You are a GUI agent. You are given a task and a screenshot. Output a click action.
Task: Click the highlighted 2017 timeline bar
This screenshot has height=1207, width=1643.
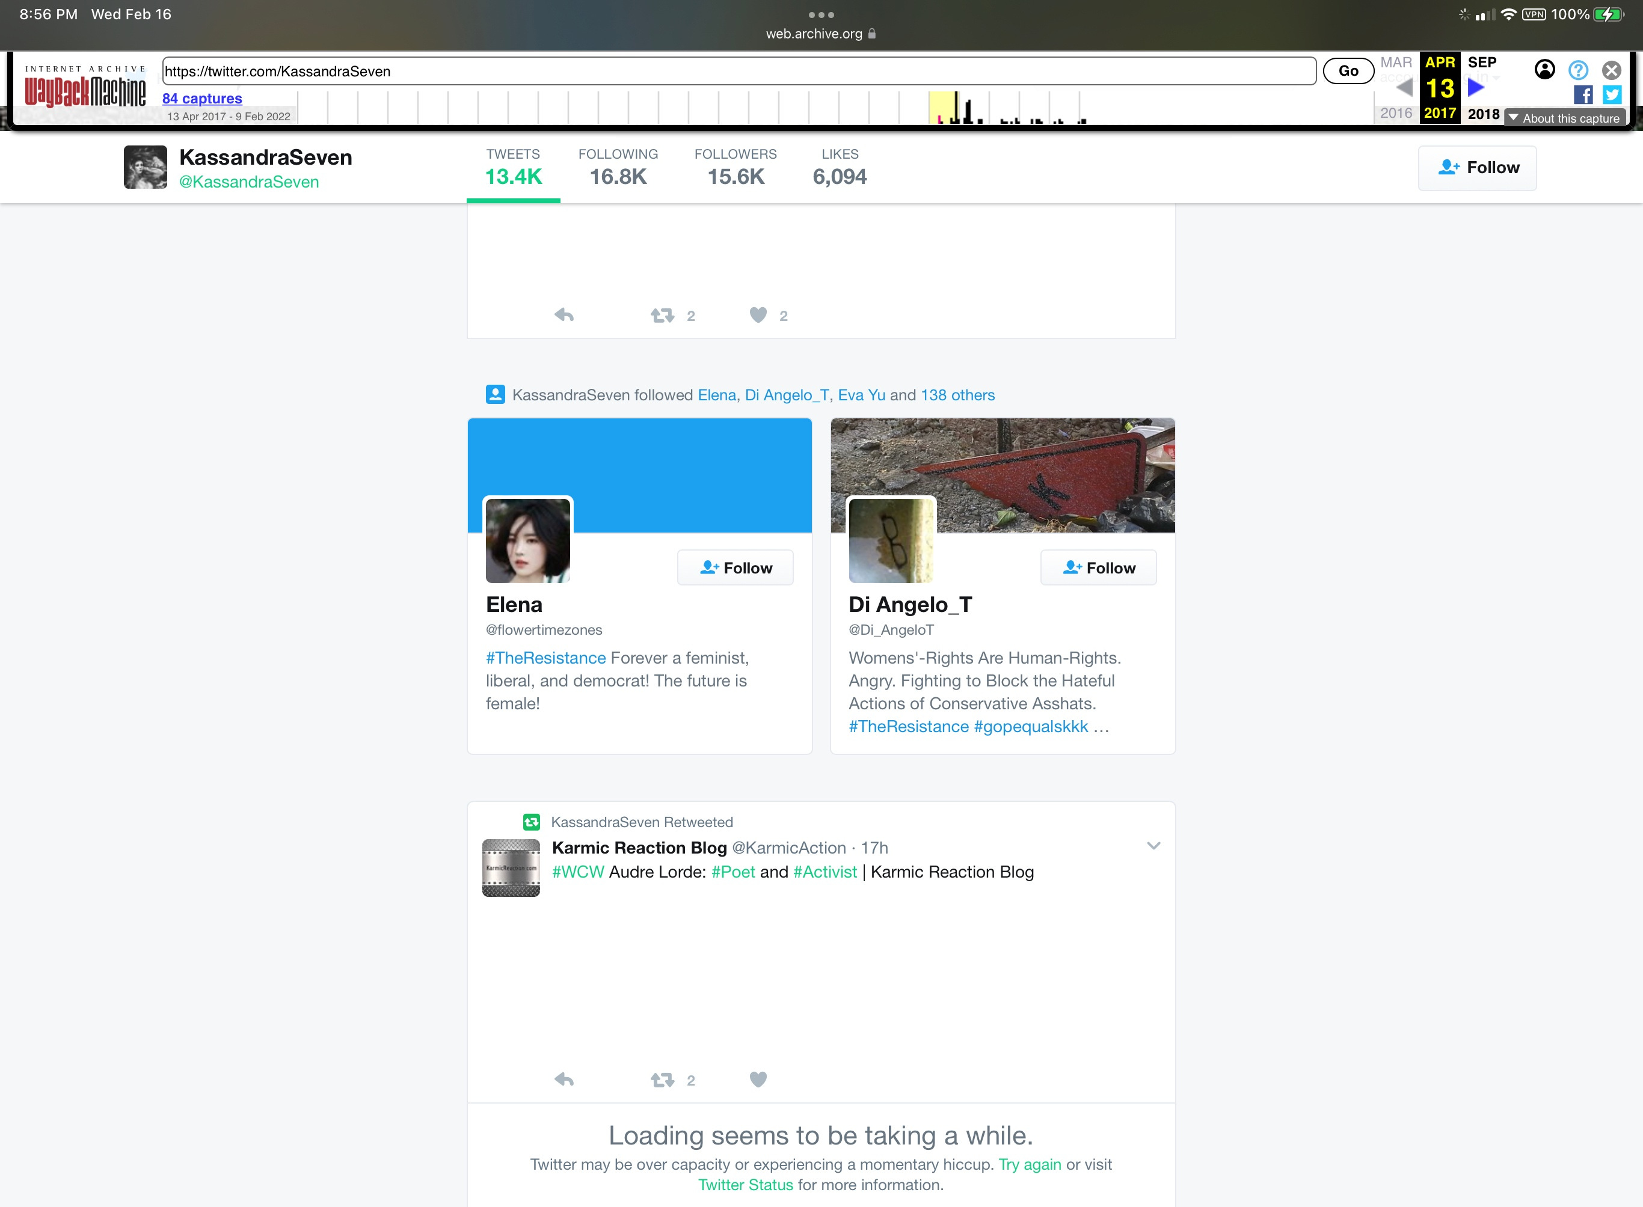pyautogui.click(x=943, y=108)
